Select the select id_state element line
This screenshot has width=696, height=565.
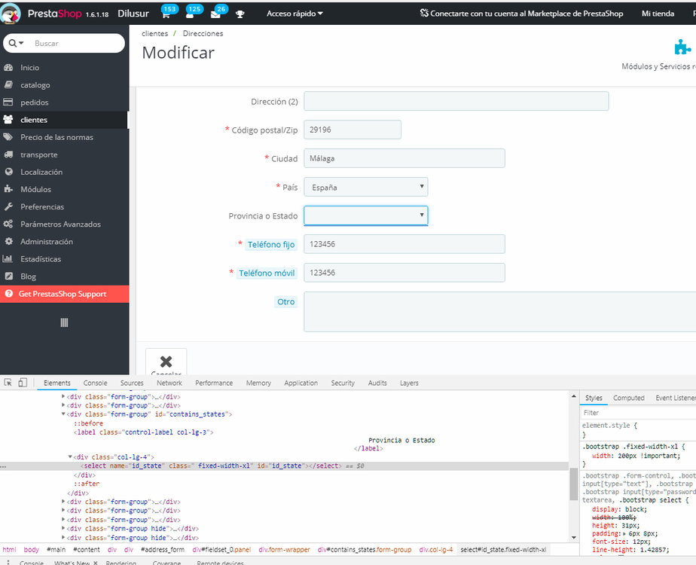284,466
